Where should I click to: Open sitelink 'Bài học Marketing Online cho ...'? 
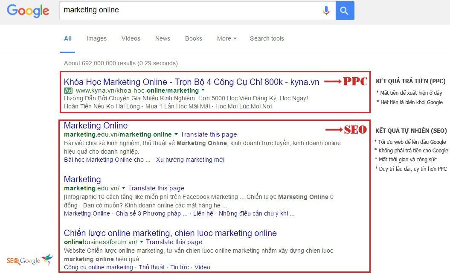[x=107, y=160]
